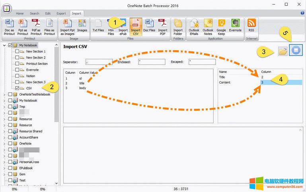306x192 pixels.
Task: Select the Google Keep import icon
Action: click(221, 26)
